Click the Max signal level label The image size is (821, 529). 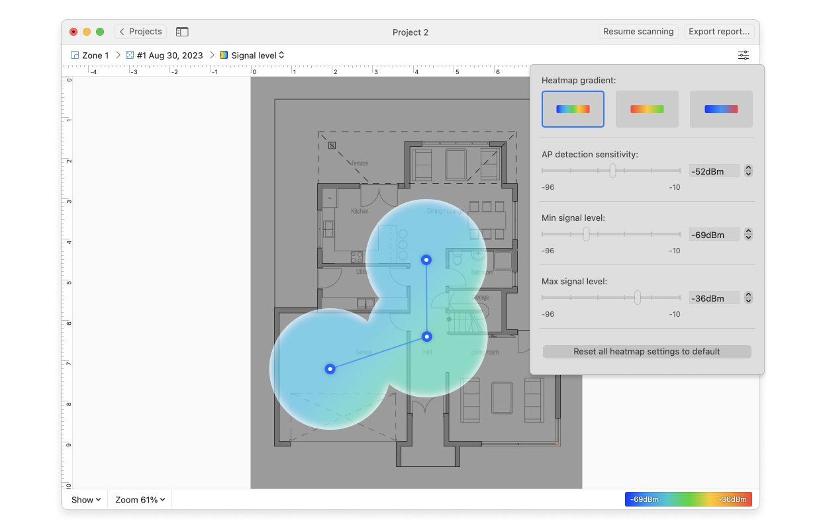575,282
